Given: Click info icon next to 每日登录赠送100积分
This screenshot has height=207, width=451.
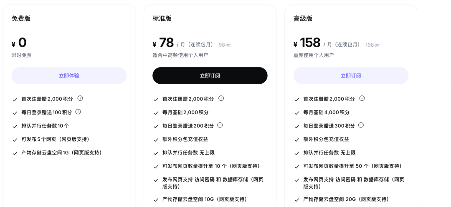Looking at the screenshot, I should 78,112.
